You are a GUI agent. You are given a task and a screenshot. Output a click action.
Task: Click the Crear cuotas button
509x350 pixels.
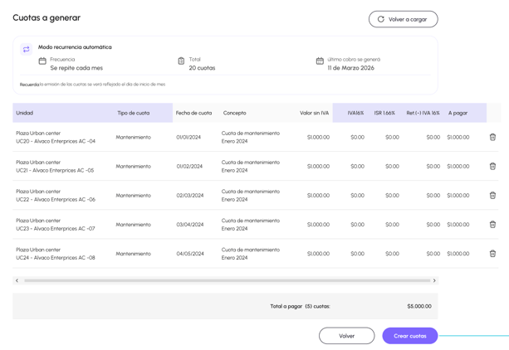[410, 336]
